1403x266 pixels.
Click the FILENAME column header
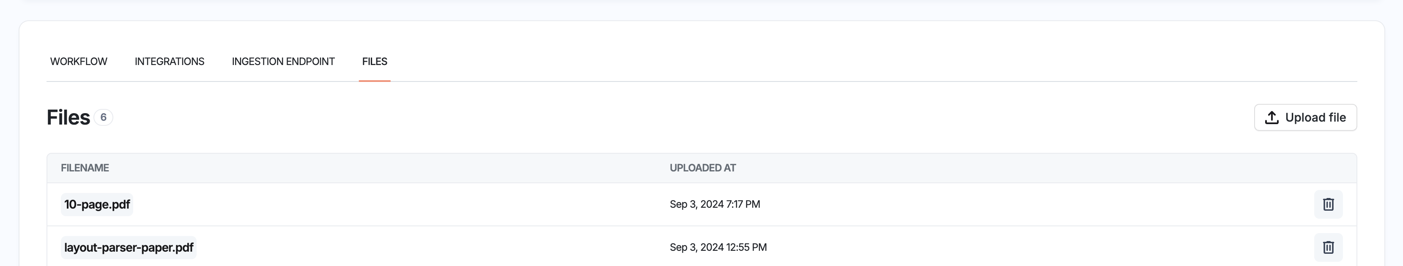85,168
